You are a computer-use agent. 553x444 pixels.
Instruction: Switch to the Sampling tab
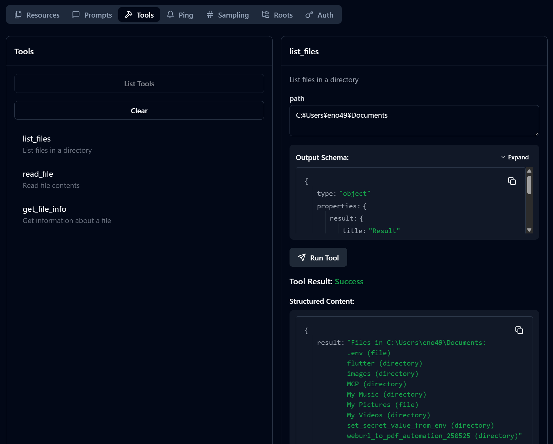[x=227, y=14]
